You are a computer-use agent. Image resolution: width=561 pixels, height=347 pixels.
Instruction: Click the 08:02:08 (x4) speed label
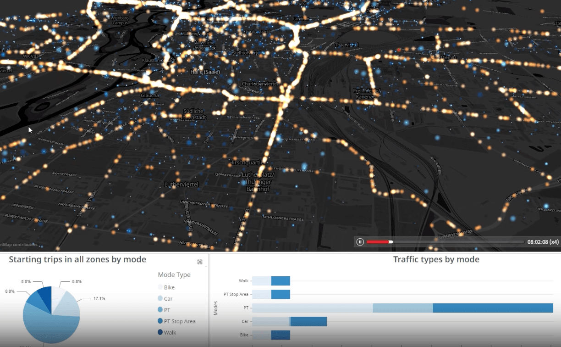tap(543, 242)
